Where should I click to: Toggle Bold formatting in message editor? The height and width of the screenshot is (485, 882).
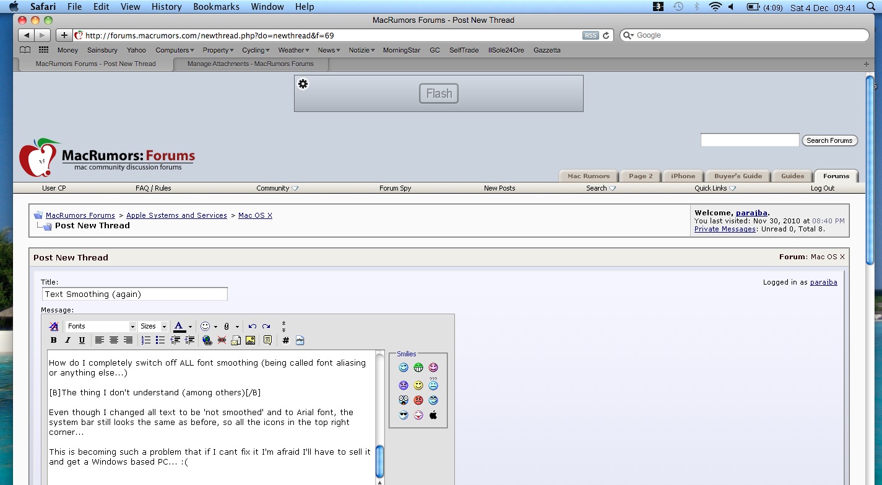click(54, 340)
